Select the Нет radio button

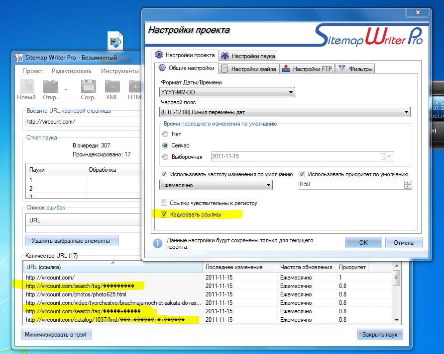165,134
